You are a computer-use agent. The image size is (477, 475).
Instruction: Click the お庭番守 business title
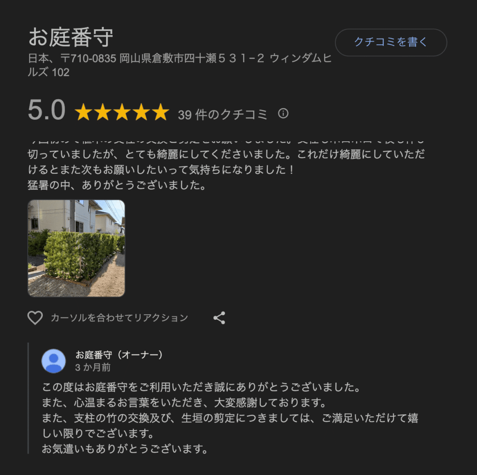pos(71,37)
